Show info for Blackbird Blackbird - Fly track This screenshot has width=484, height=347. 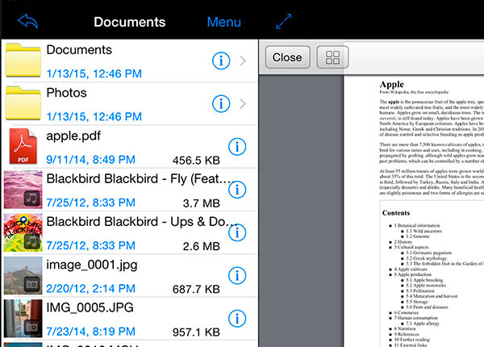coord(237,190)
